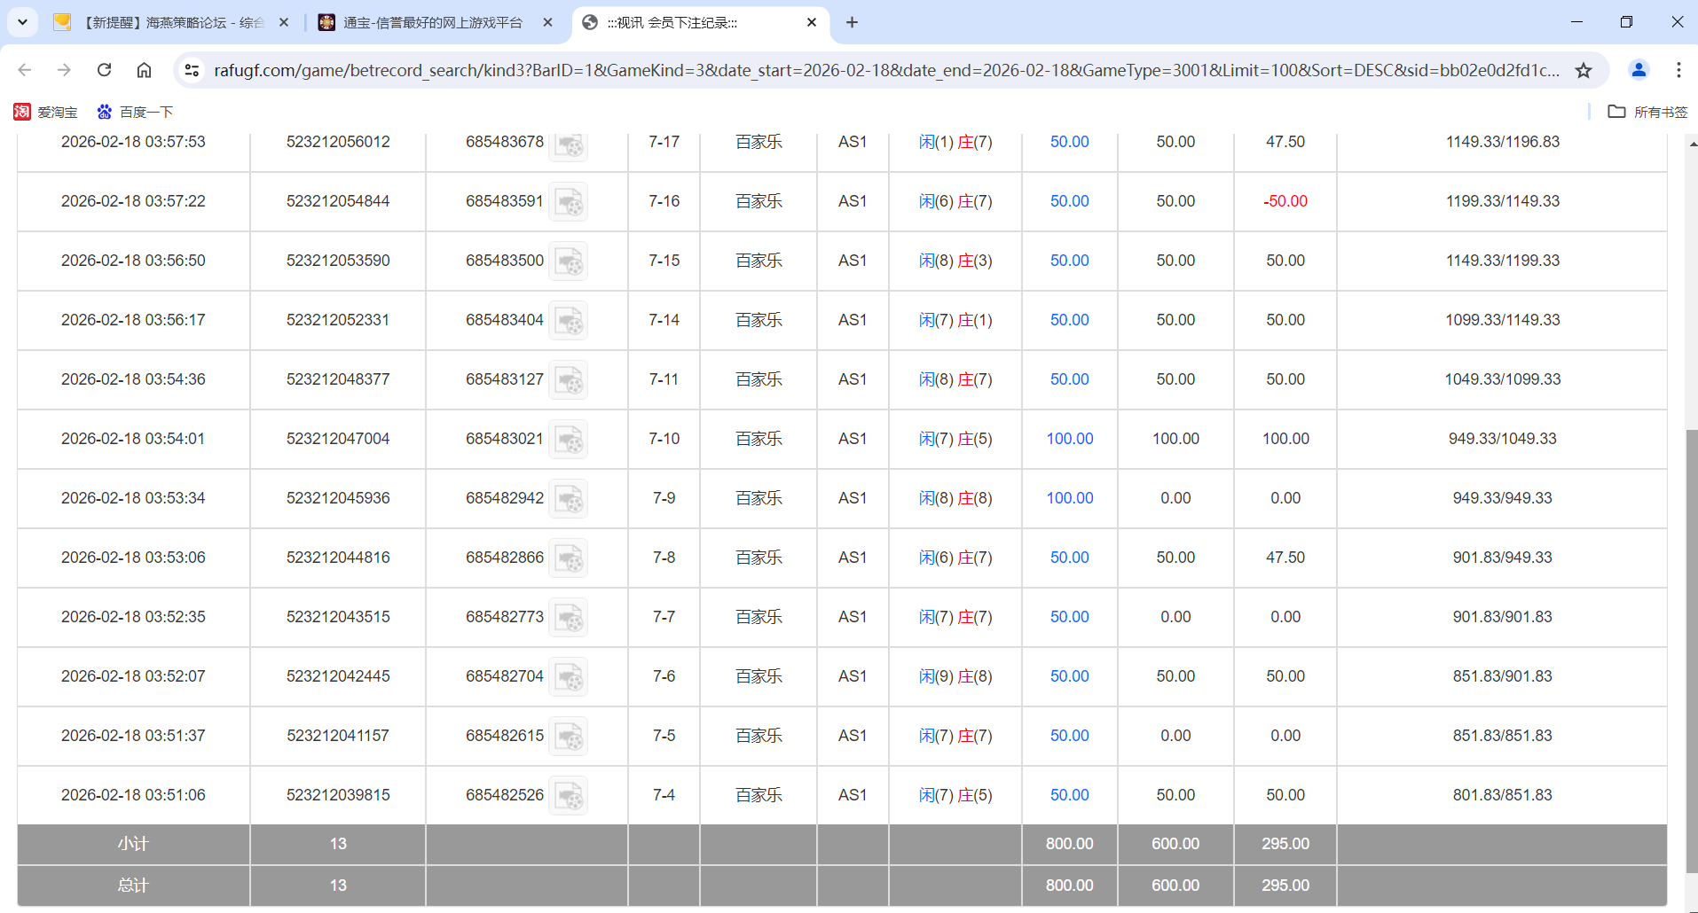The height and width of the screenshot is (913, 1698).
Task: Open a new browser tab
Action: click(x=852, y=22)
